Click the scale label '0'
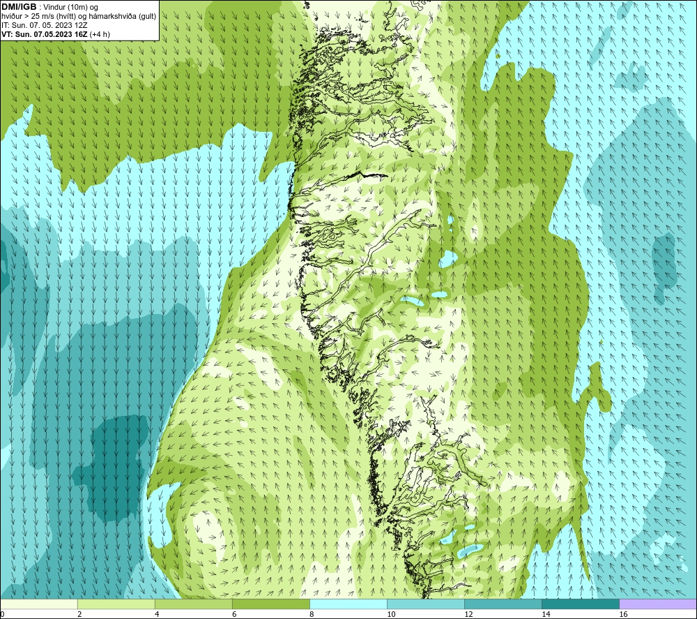 pyautogui.click(x=2, y=615)
